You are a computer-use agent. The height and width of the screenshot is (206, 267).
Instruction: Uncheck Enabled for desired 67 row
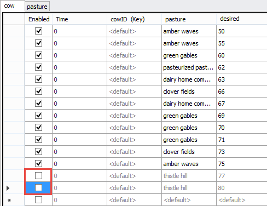(38, 104)
